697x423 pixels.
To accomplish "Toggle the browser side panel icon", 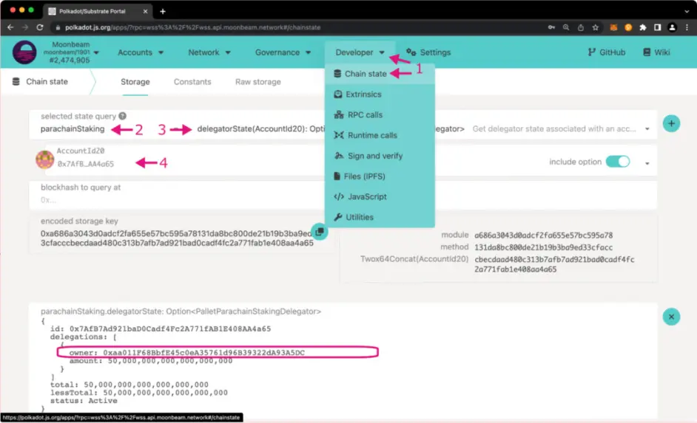I will pos(658,27).
